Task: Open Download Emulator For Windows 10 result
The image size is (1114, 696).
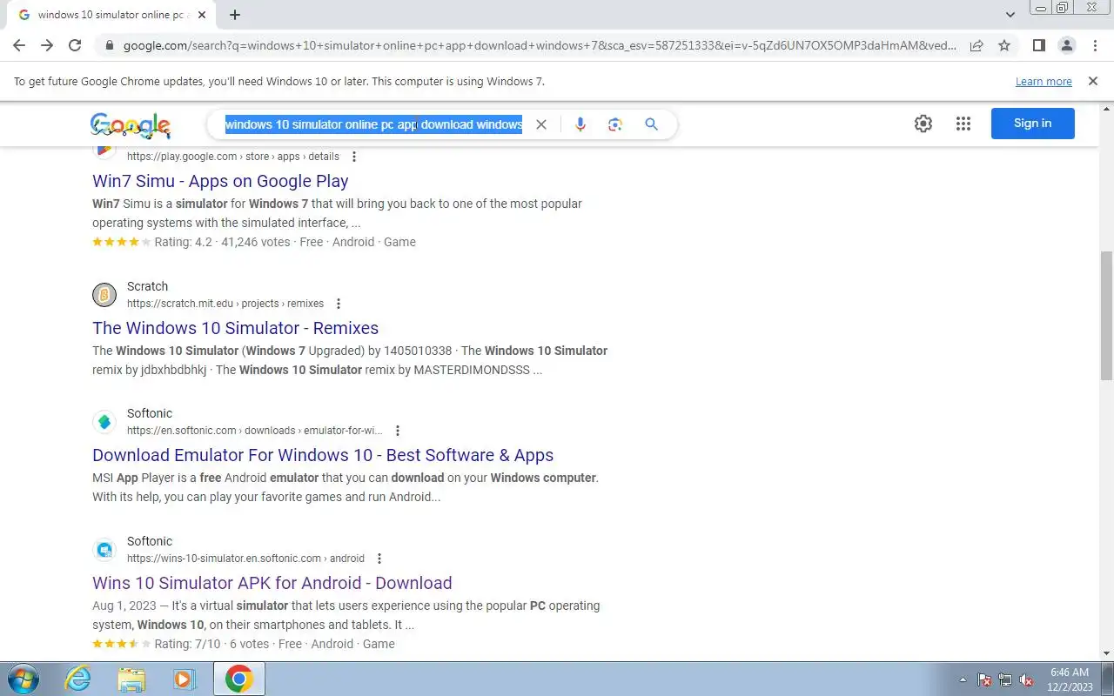Action: (323, 455)
